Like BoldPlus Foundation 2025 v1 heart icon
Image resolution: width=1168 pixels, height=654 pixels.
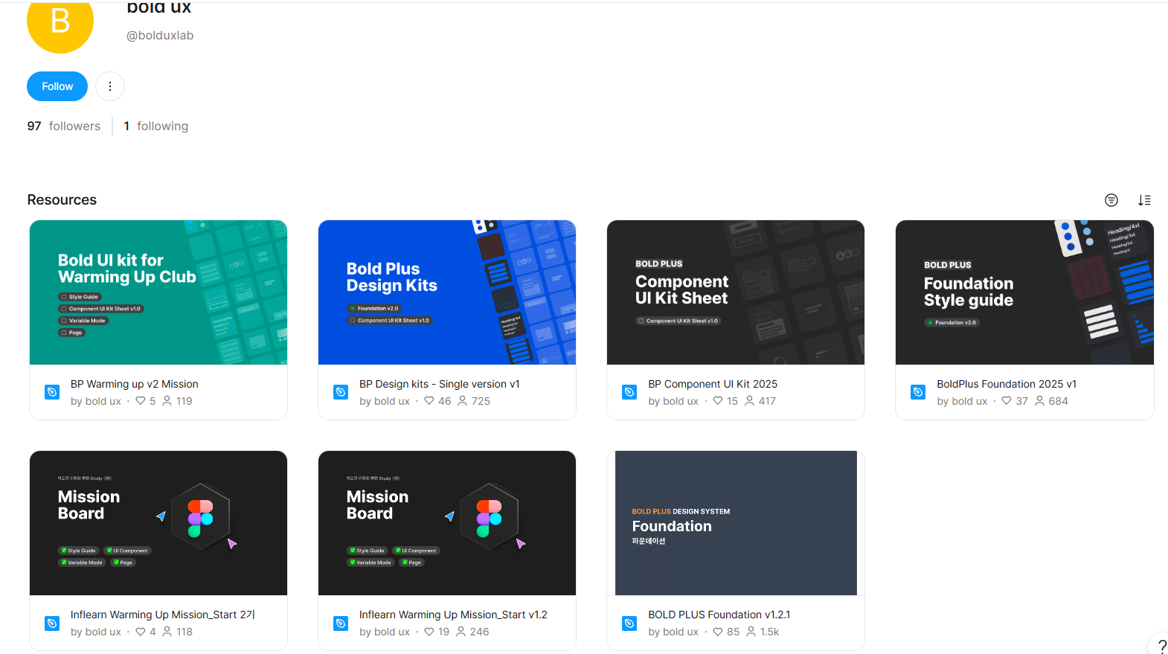coord(1007,401)
